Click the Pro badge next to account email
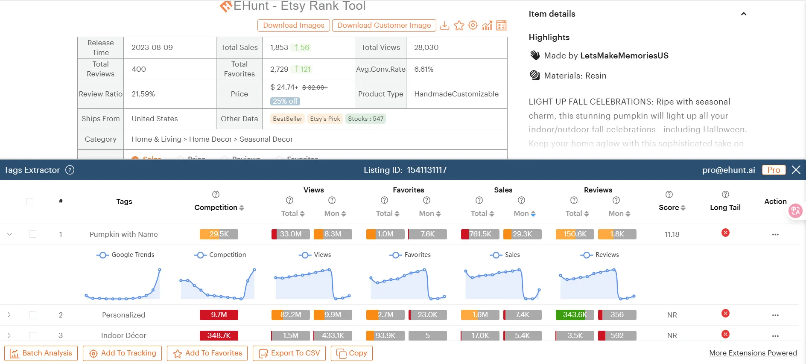The width and height of the screenshot is (806, 364). pyautogui.click(x=774, y=170)
